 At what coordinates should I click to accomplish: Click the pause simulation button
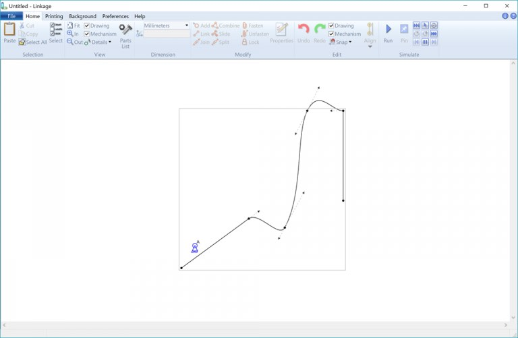coord(425,42)
